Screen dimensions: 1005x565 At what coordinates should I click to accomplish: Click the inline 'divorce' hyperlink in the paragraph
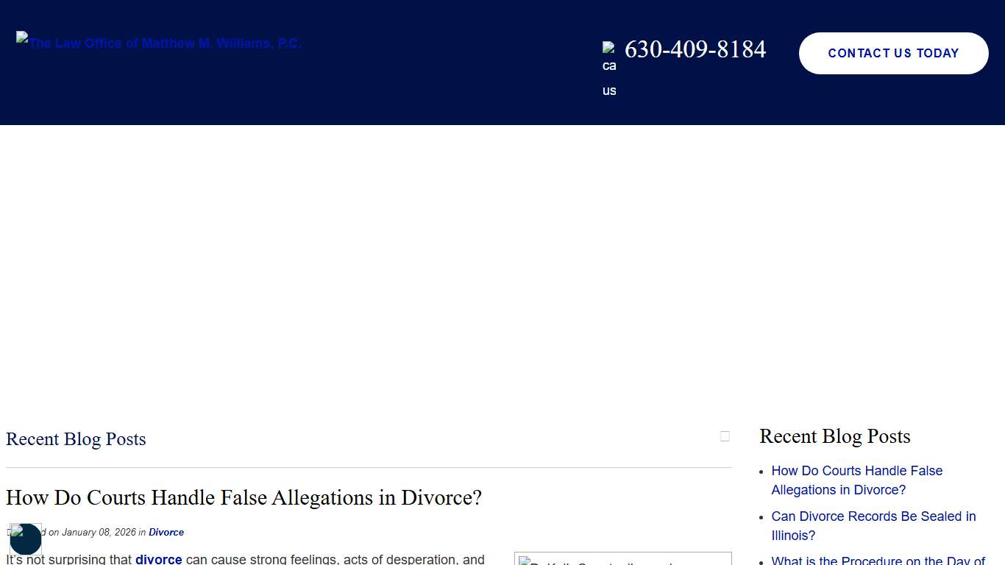coord(159,559)
